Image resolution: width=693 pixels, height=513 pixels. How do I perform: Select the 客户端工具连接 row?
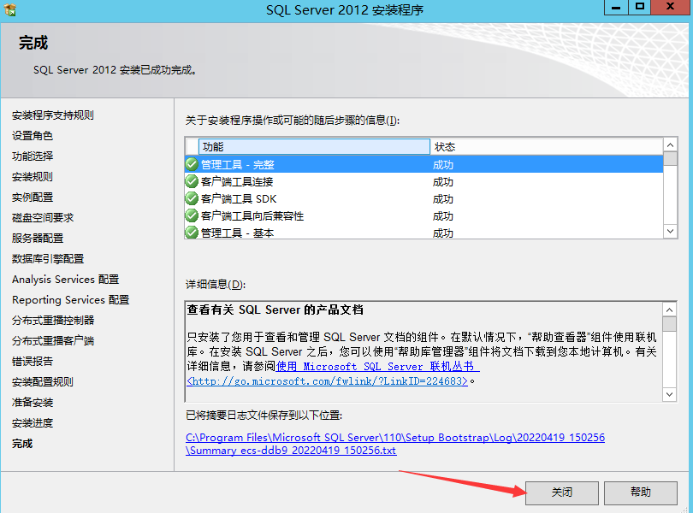click(423, 181)
